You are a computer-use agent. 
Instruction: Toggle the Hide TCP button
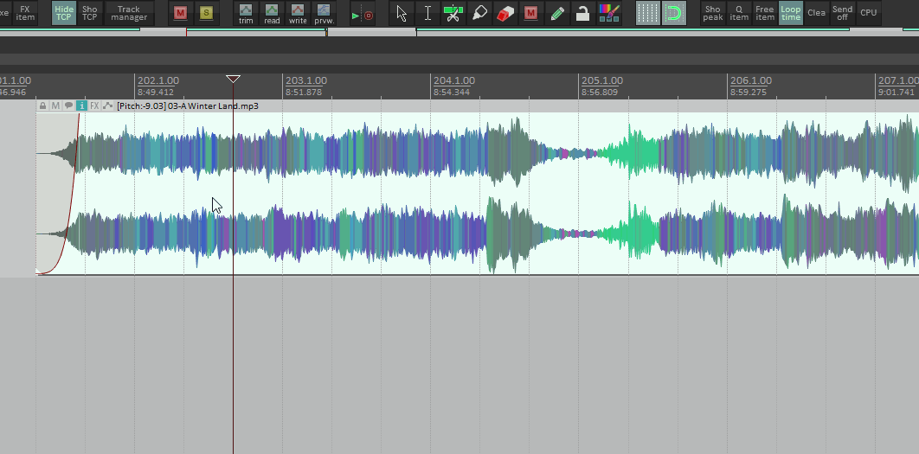(63, 13)
